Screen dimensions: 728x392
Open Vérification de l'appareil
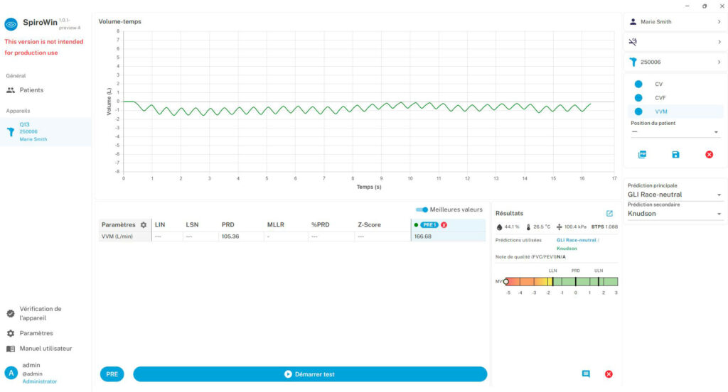[x=45, y=313]
